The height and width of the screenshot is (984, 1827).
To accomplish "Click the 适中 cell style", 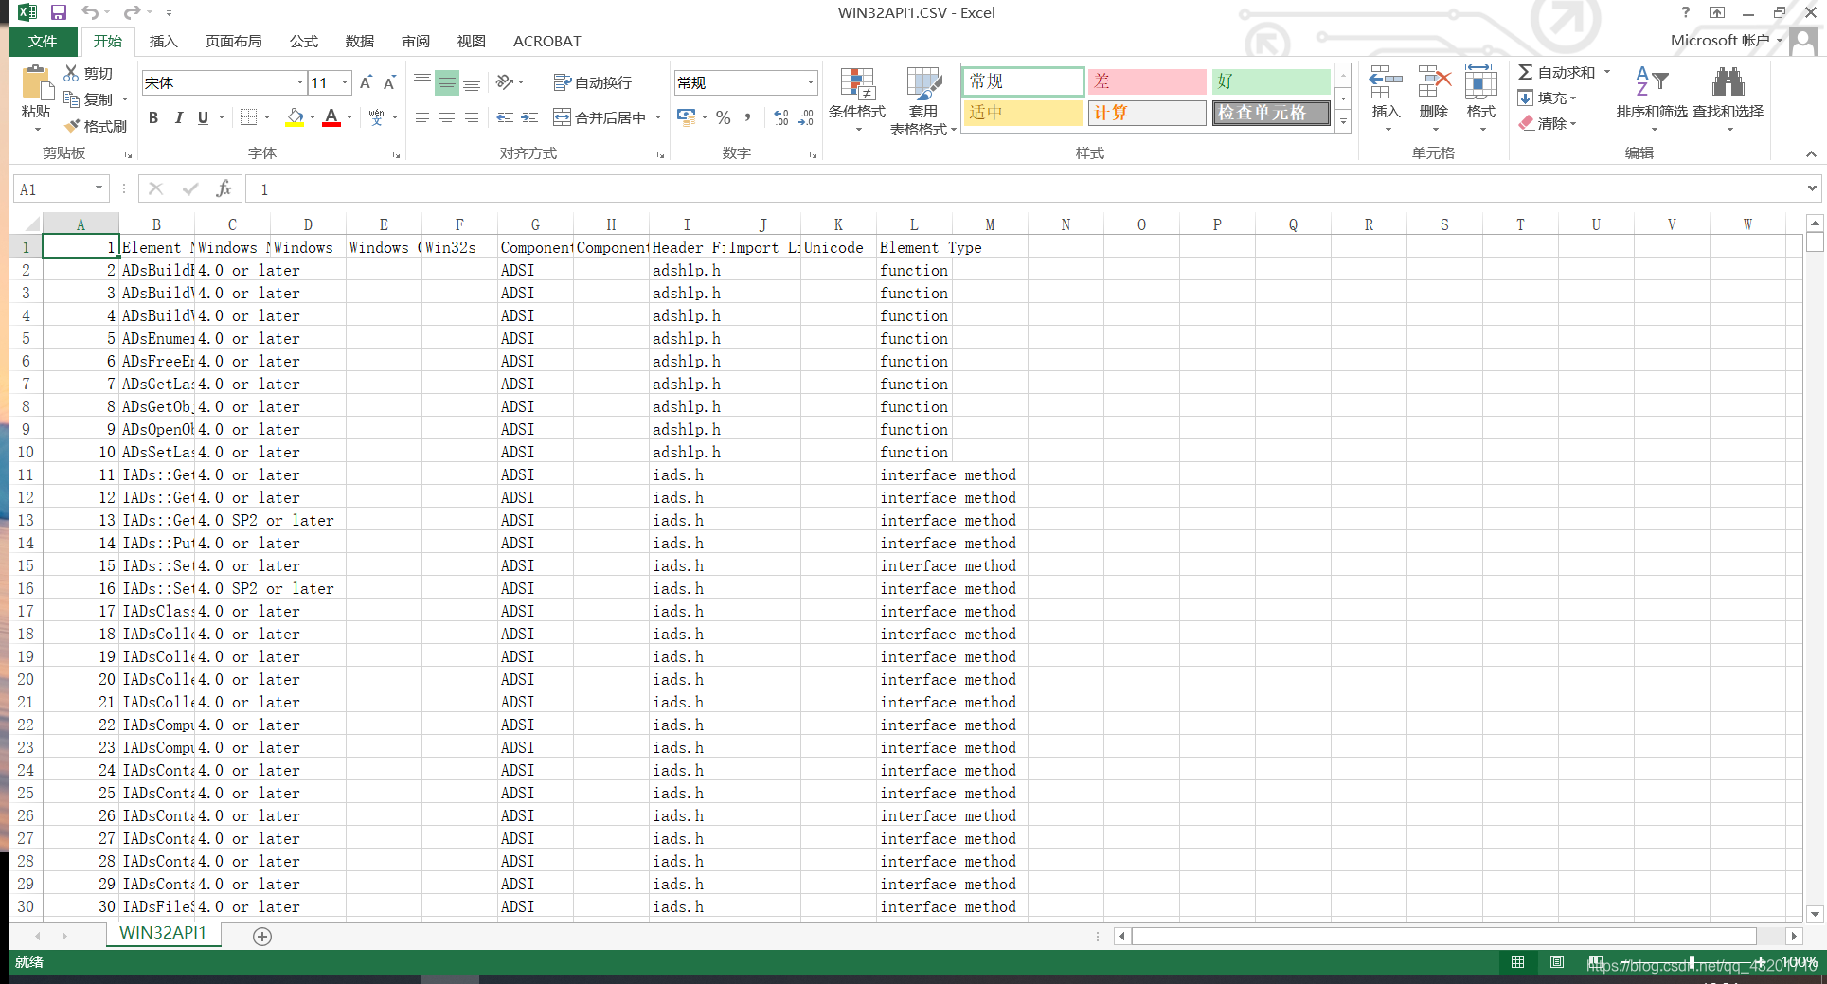I will click(x=1022, y=112).
